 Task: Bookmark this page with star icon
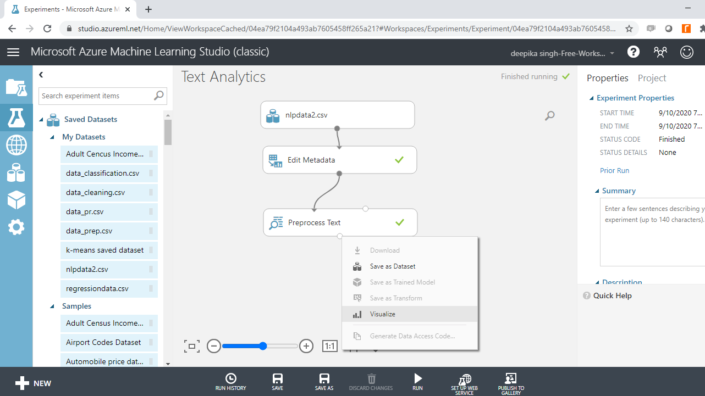coord(629,29)
